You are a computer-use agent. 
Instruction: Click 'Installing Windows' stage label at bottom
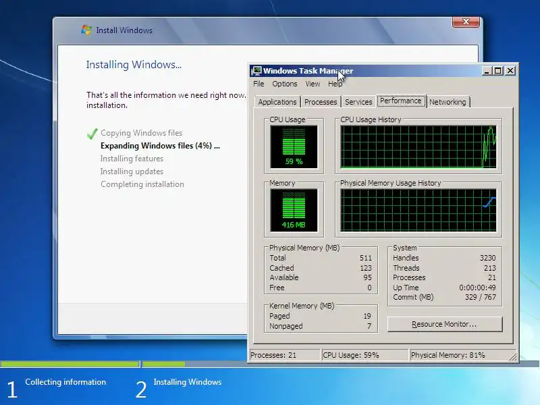click(188, 382)
